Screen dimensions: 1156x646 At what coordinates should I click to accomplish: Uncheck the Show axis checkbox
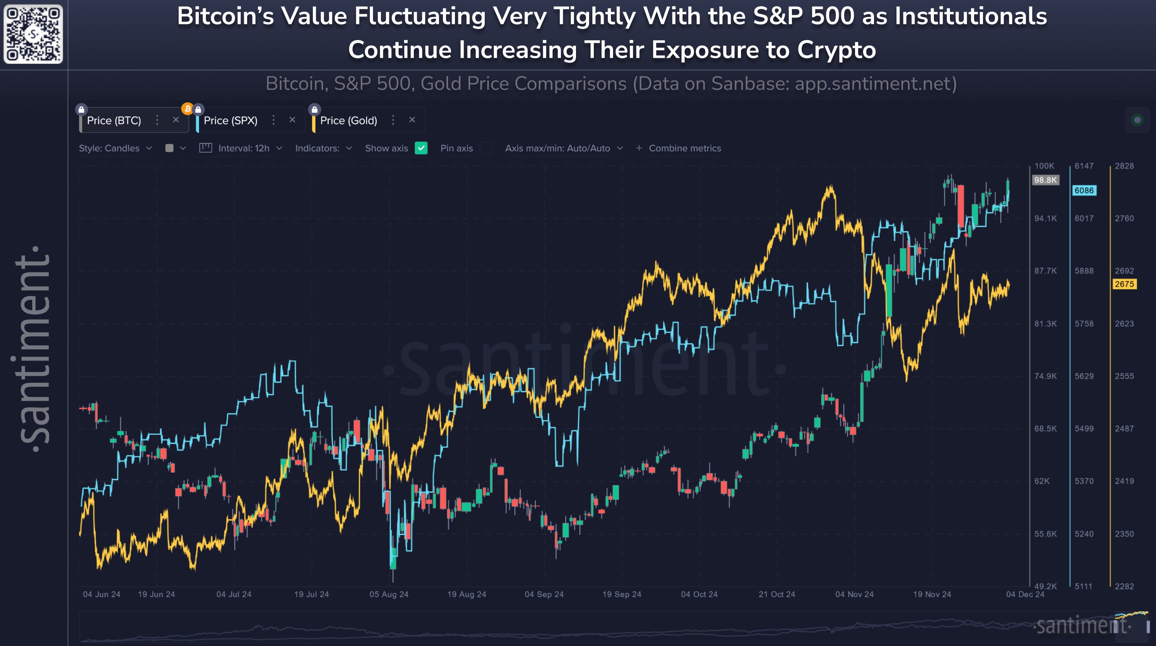(421, 148)
